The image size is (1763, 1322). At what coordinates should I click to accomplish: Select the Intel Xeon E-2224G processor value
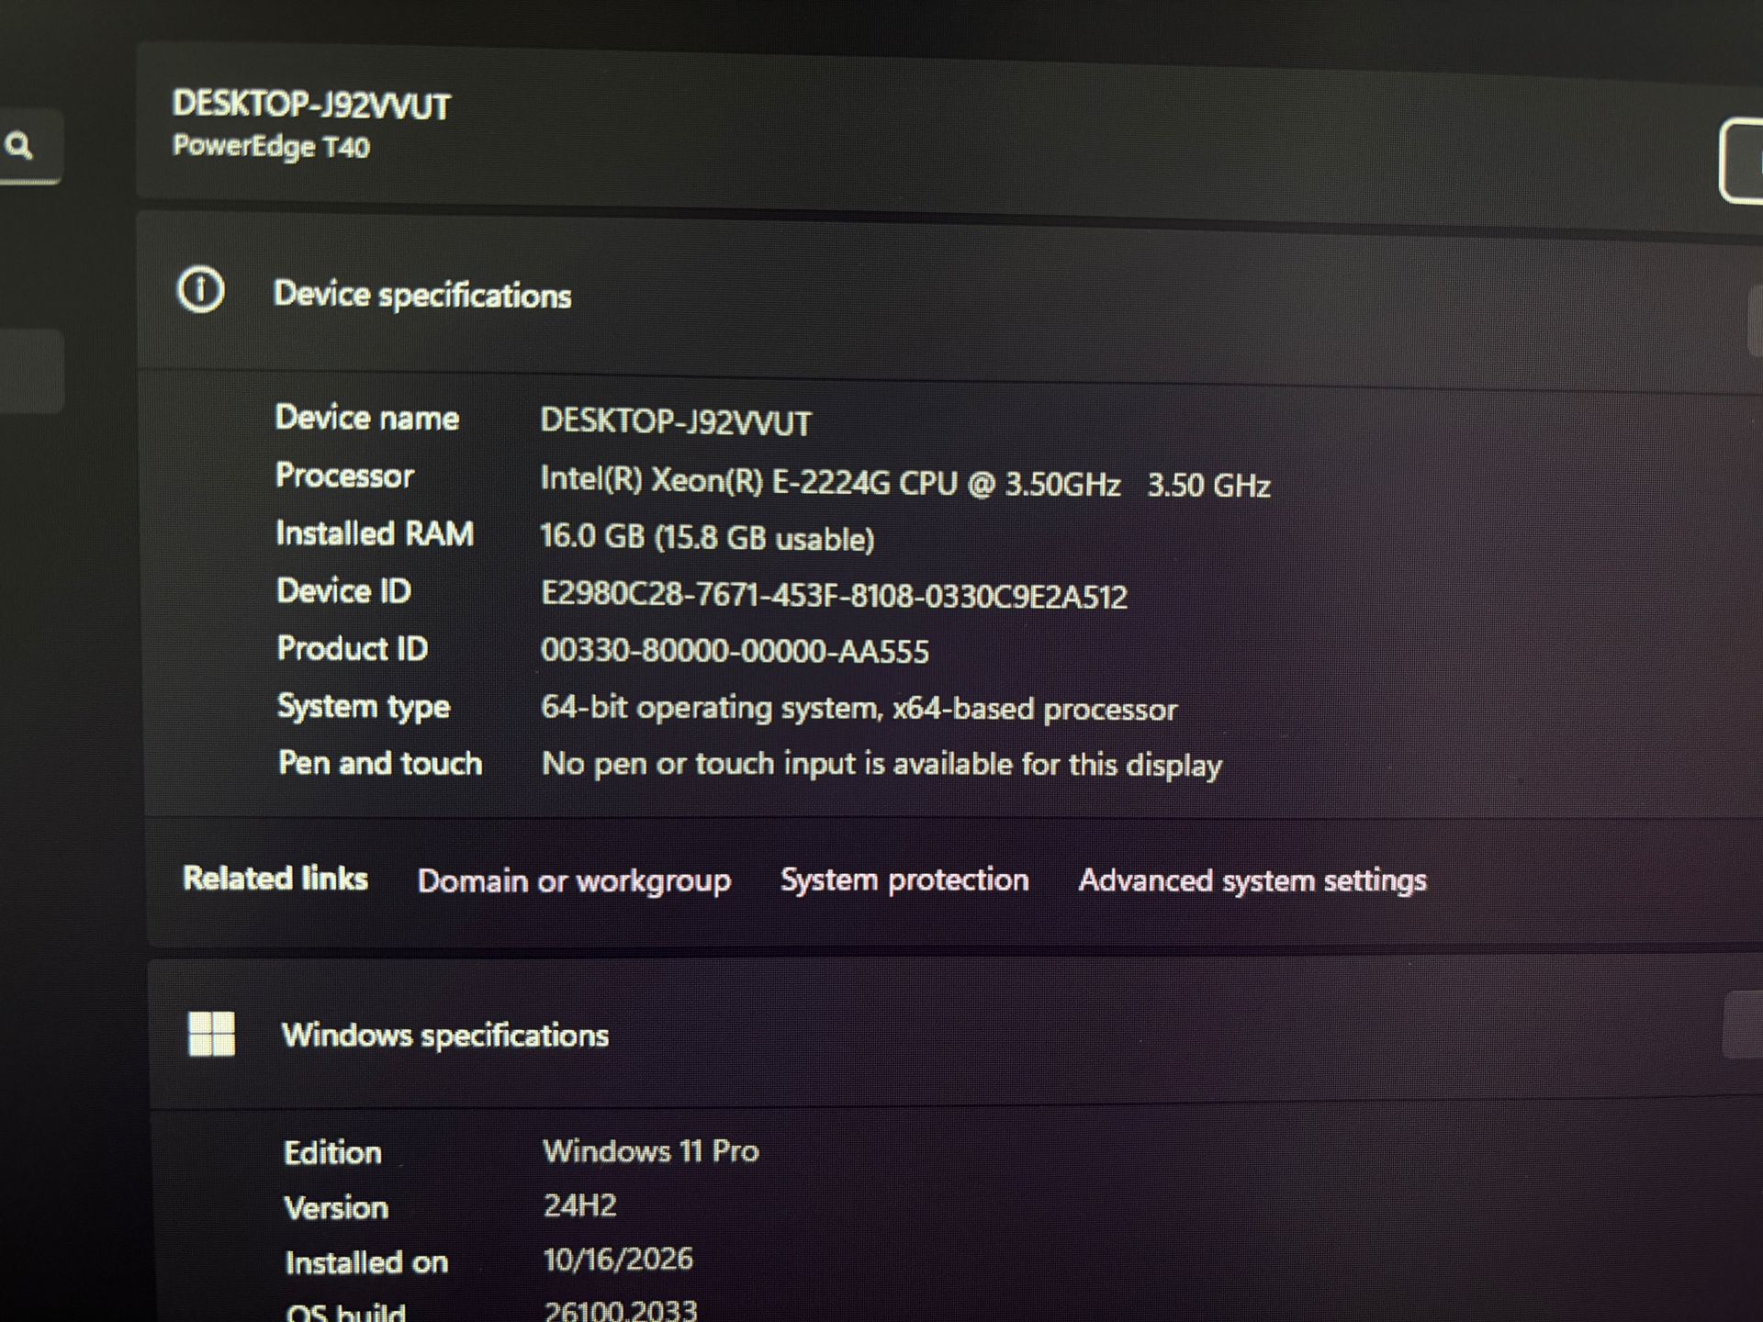coord(904,482)
